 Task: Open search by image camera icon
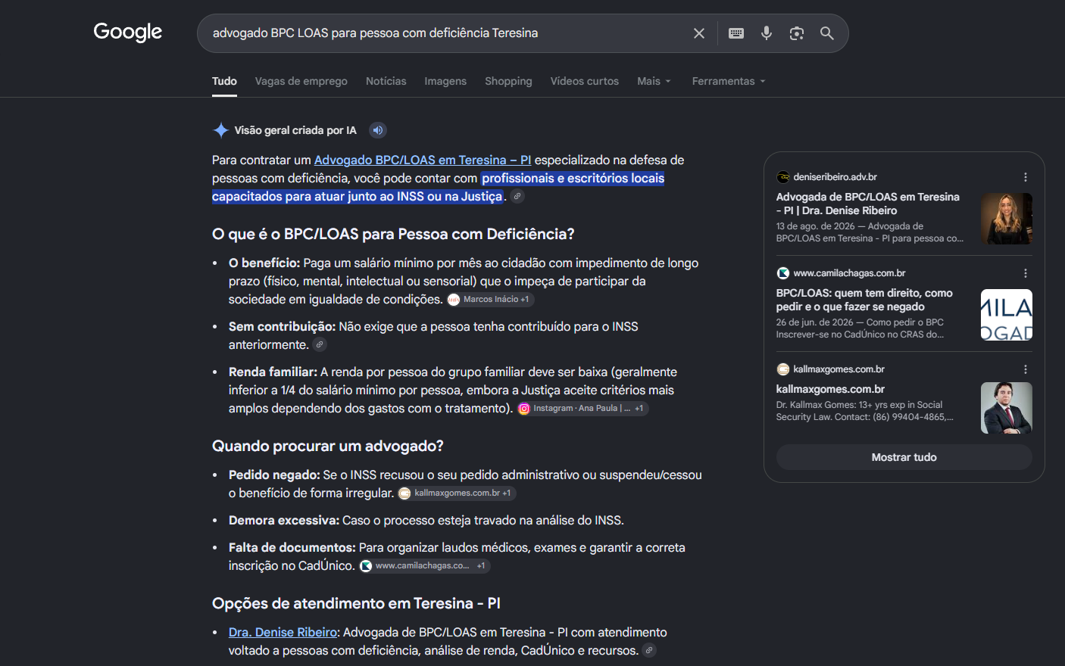(x=796, y=33)
